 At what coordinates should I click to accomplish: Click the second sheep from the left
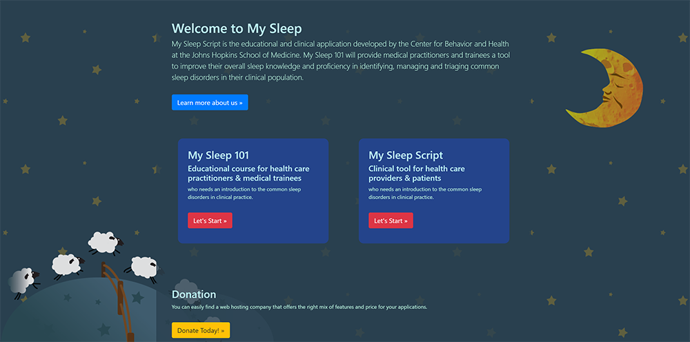pyautogui.click(x=67, y=264)
